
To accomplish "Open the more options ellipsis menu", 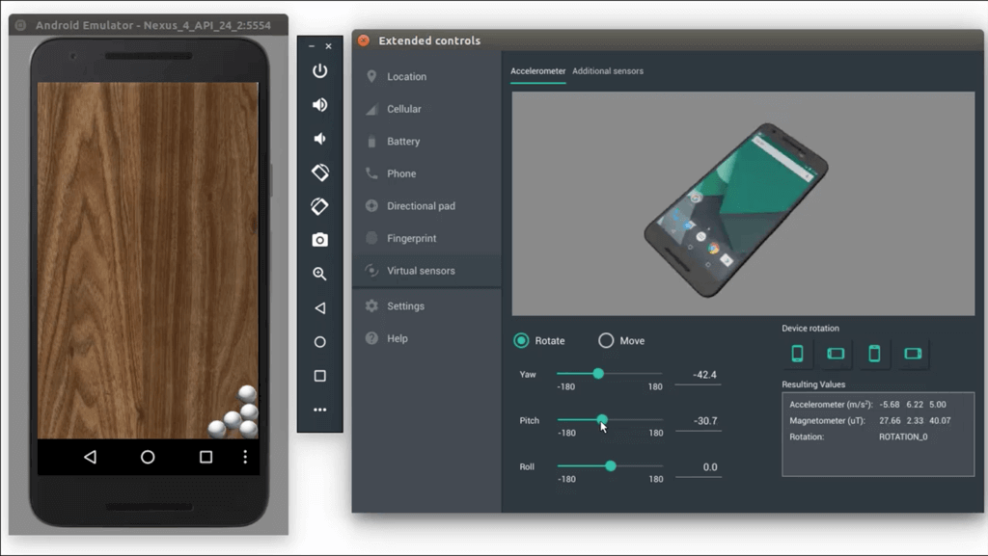I will [x=320, y=409].
